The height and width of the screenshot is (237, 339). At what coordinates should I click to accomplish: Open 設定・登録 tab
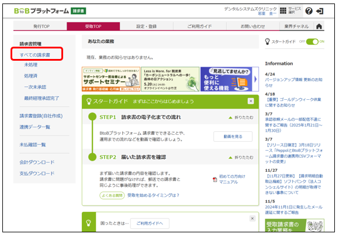146,26
